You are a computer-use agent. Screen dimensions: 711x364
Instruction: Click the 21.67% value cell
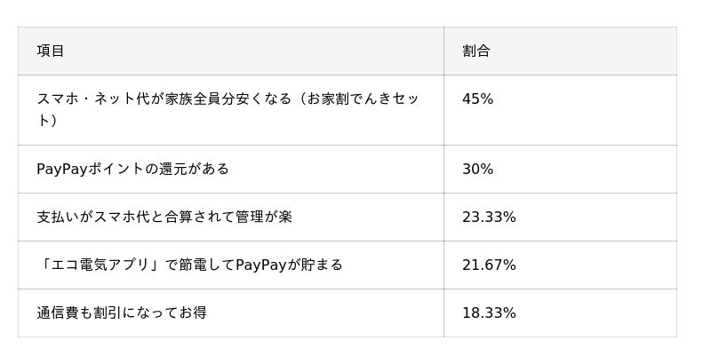(x=489, y=265)
